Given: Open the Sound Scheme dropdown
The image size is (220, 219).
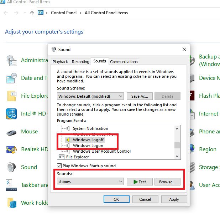Looking at the screenshot, I should [x=90, y=96].
